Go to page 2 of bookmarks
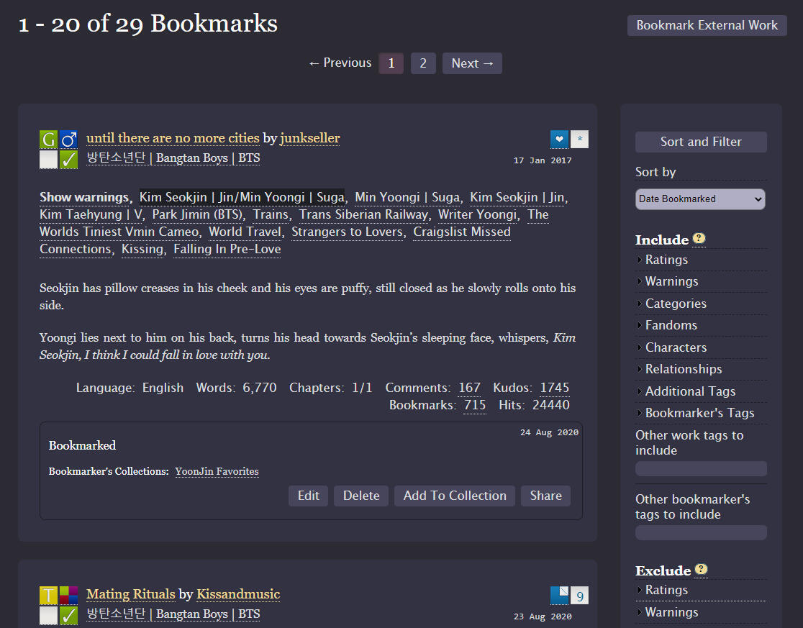803x628 pixels. pos(423,63)
